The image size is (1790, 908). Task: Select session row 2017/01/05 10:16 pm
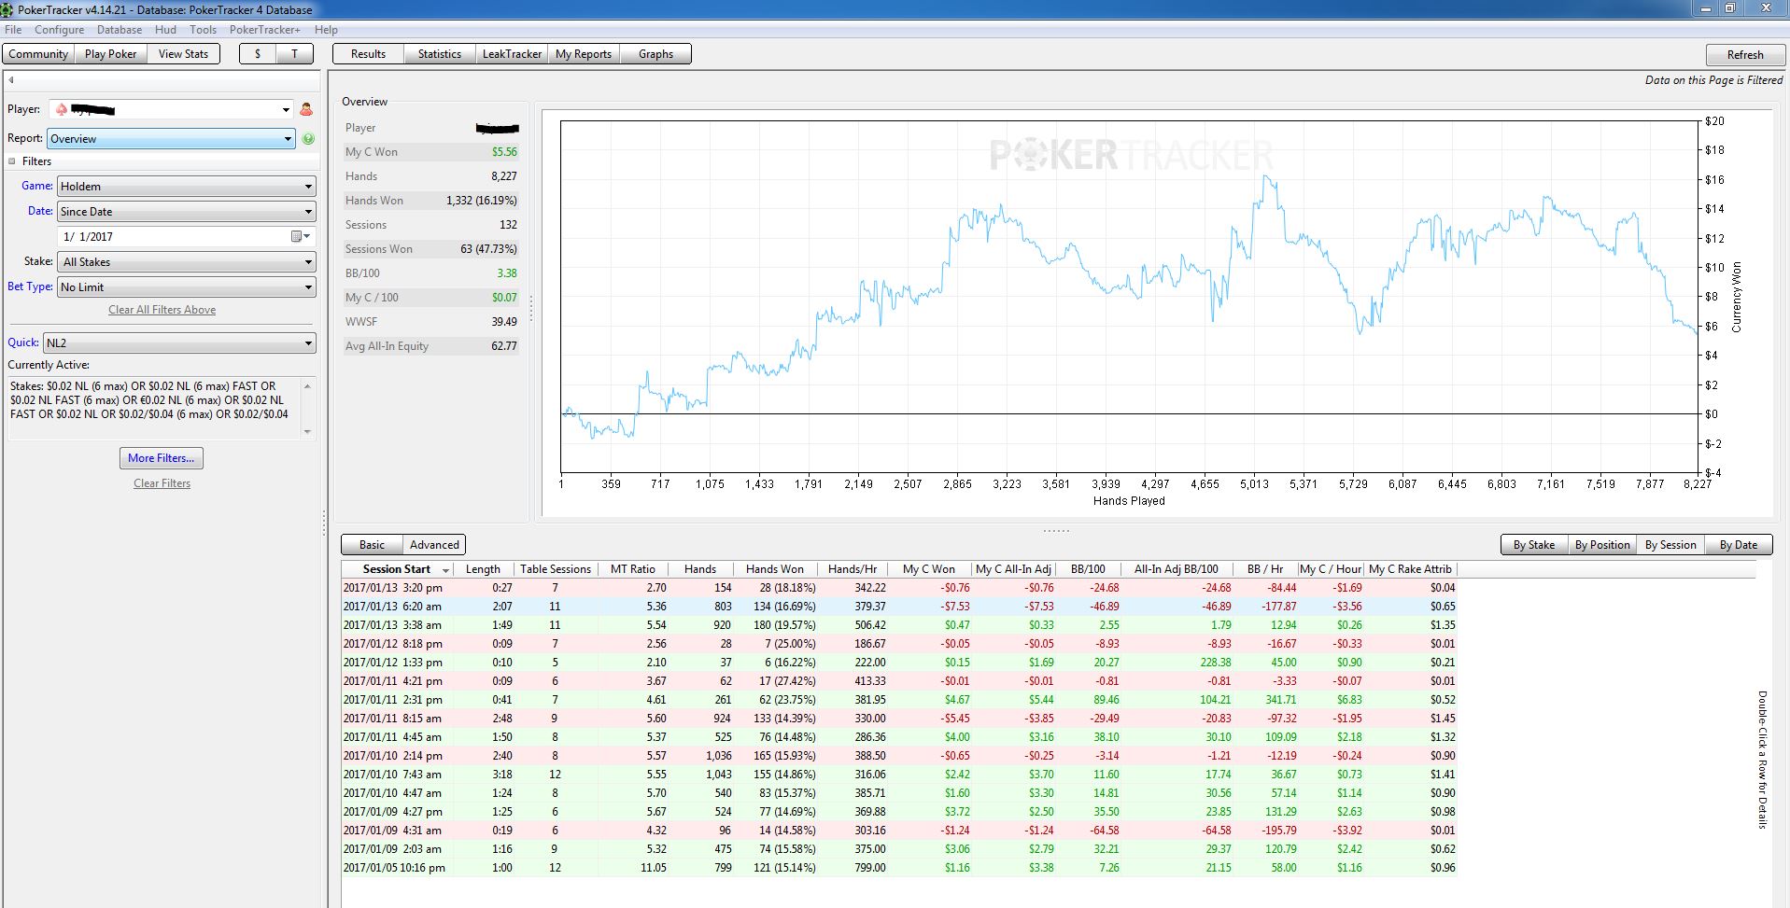(899, 868)
